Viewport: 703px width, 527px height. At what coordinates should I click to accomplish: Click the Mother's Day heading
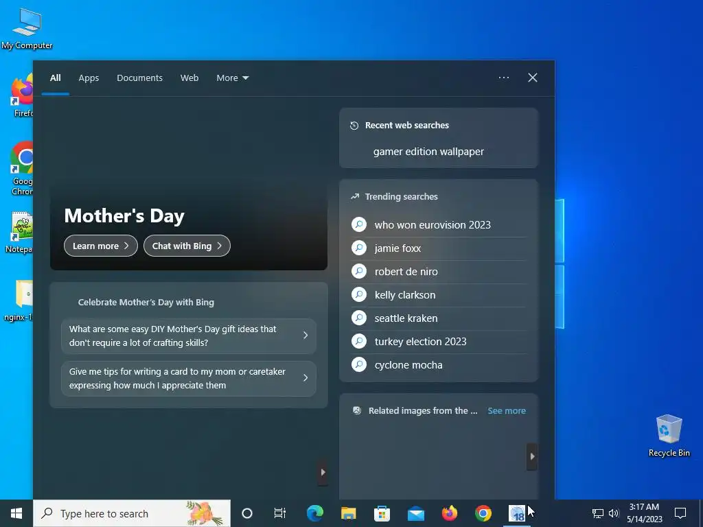click(x=124, y=216)
